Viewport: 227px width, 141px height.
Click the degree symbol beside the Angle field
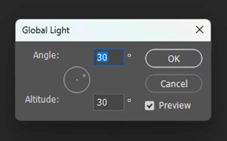click(129, 55)
